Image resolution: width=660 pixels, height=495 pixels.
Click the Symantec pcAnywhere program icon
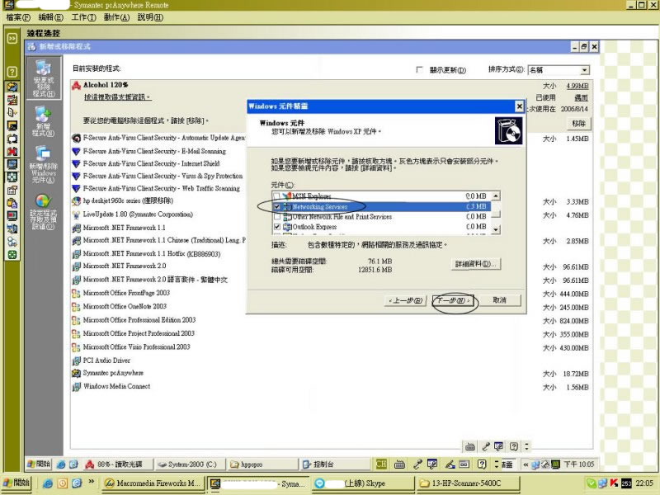(76, 374)
